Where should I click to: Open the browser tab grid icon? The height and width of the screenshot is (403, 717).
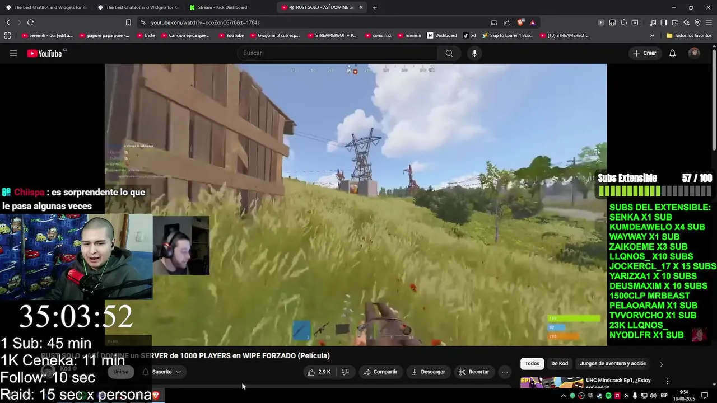7,35
